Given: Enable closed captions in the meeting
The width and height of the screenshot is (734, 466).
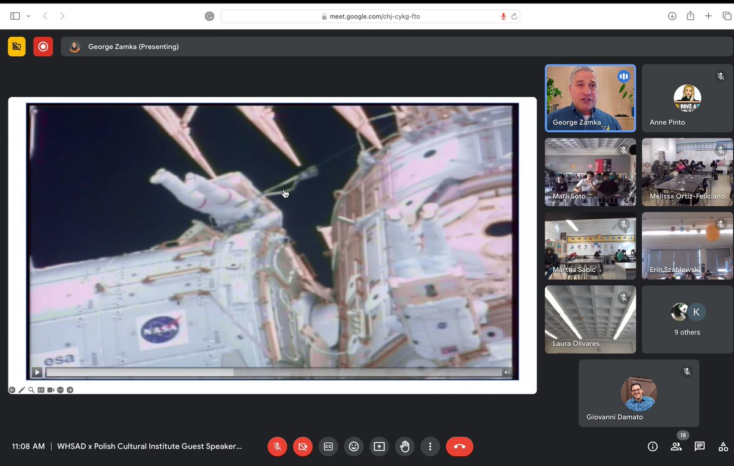Looking at the screenshot, I should click(x=328, y=446).
